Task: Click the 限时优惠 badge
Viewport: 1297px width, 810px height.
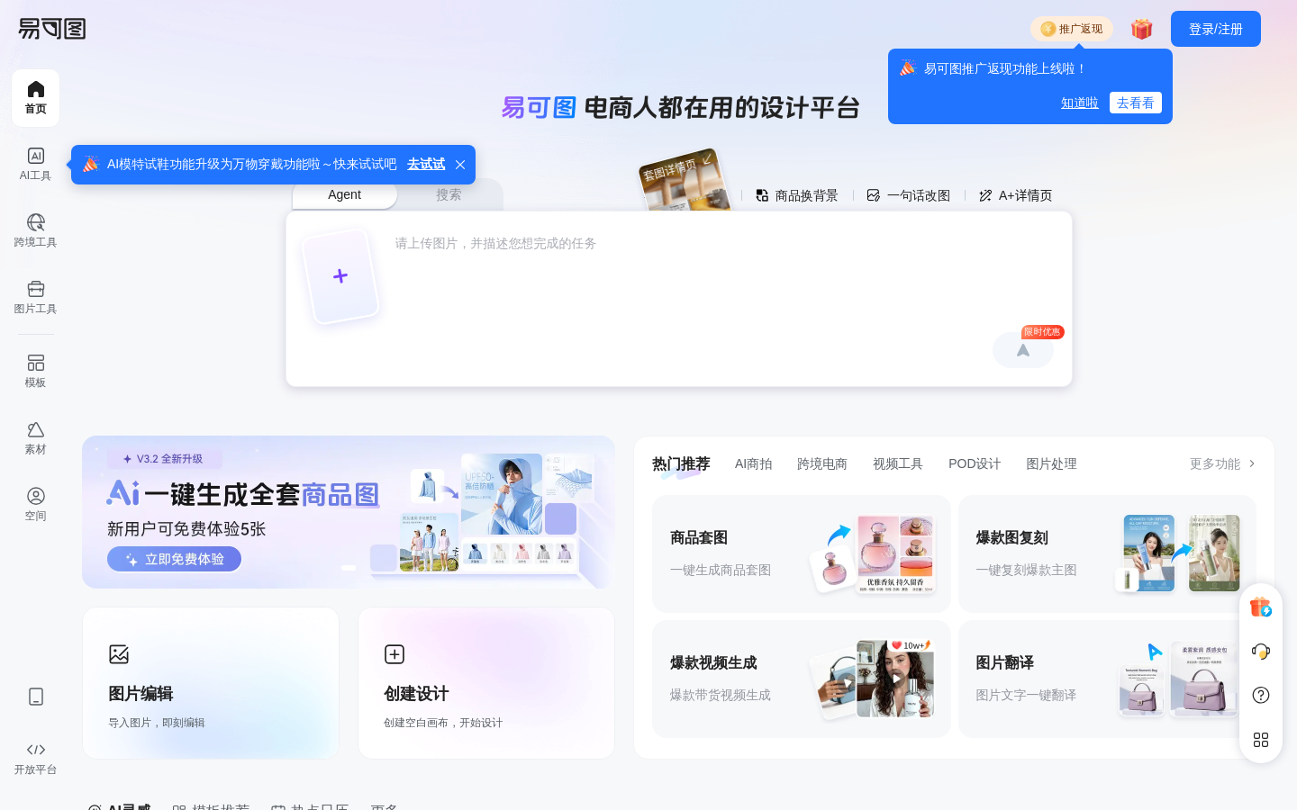Action: 1043,332
